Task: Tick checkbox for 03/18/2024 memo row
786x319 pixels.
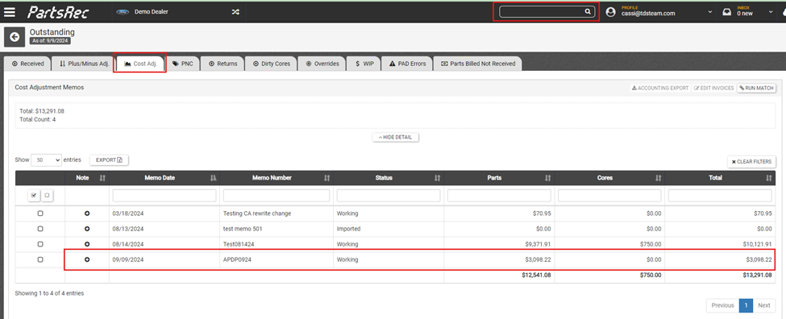Action: tap(40, 213)
